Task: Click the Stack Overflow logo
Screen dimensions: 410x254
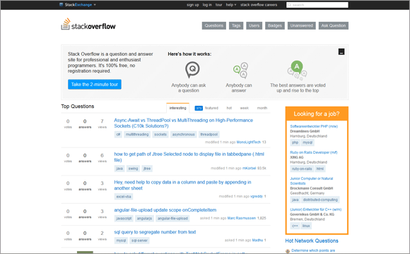Action: coord(88,24)
